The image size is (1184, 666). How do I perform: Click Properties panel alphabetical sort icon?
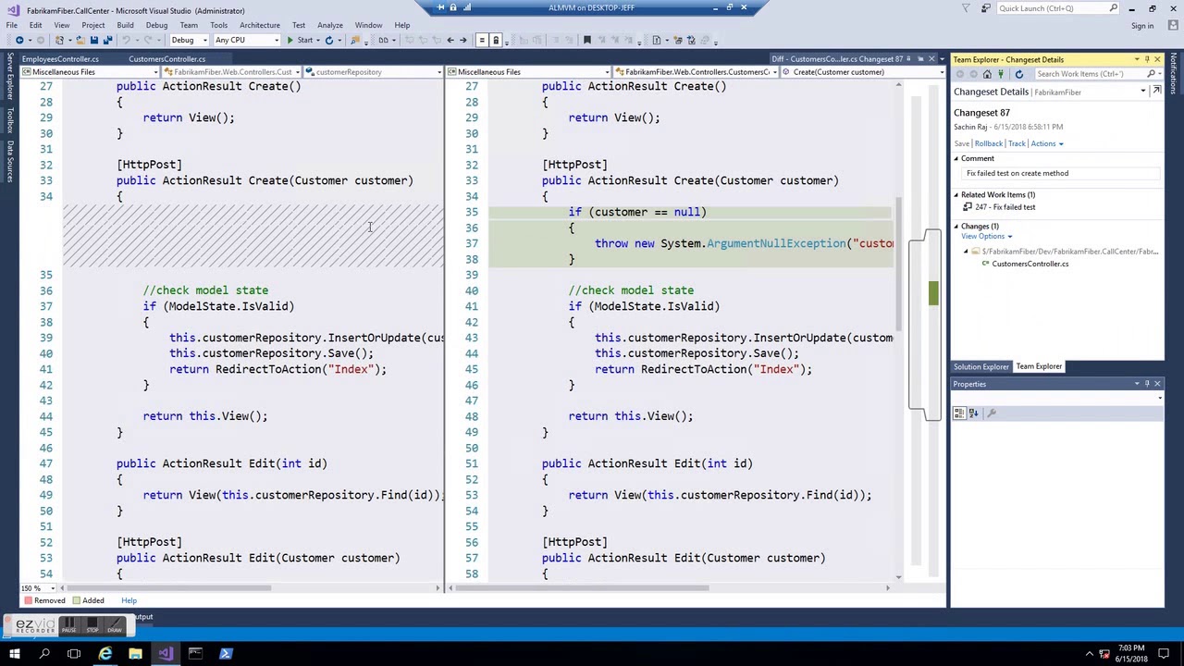pyautogui.click(x=973, y=413)
